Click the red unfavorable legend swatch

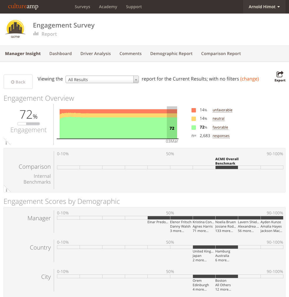(194, 110)
